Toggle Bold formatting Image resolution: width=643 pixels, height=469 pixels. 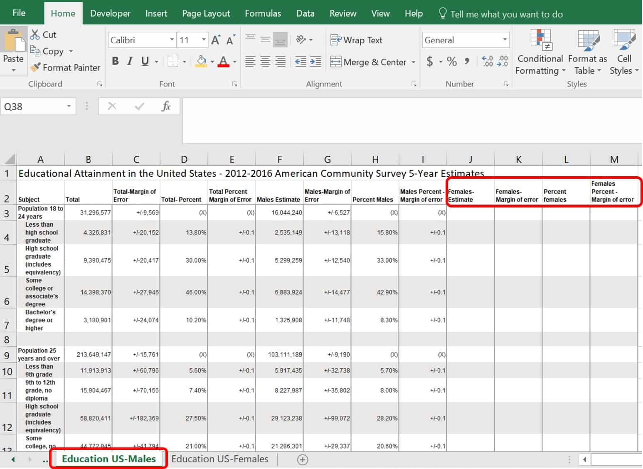pos(116,62)
